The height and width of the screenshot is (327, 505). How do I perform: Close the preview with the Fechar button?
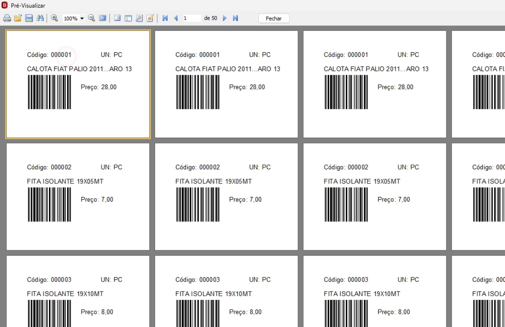tap(274, 18)
